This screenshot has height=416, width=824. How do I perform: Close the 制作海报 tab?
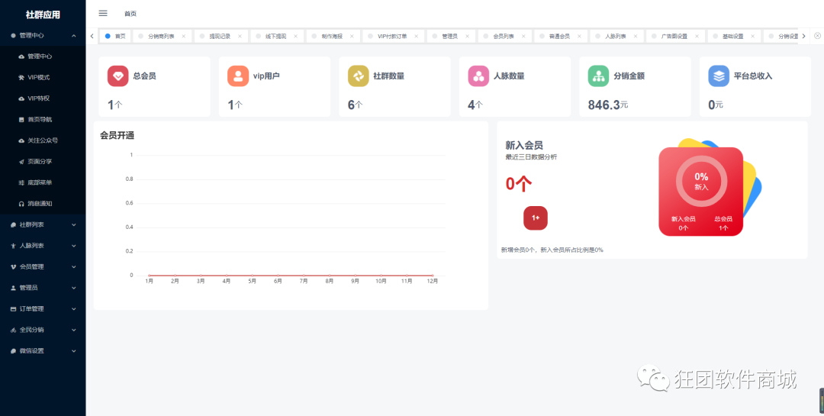pyautogui.click(x=352, y=37)
